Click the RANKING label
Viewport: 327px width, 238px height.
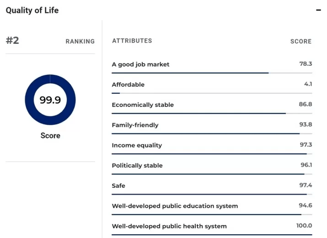click(x=80, y=41)
